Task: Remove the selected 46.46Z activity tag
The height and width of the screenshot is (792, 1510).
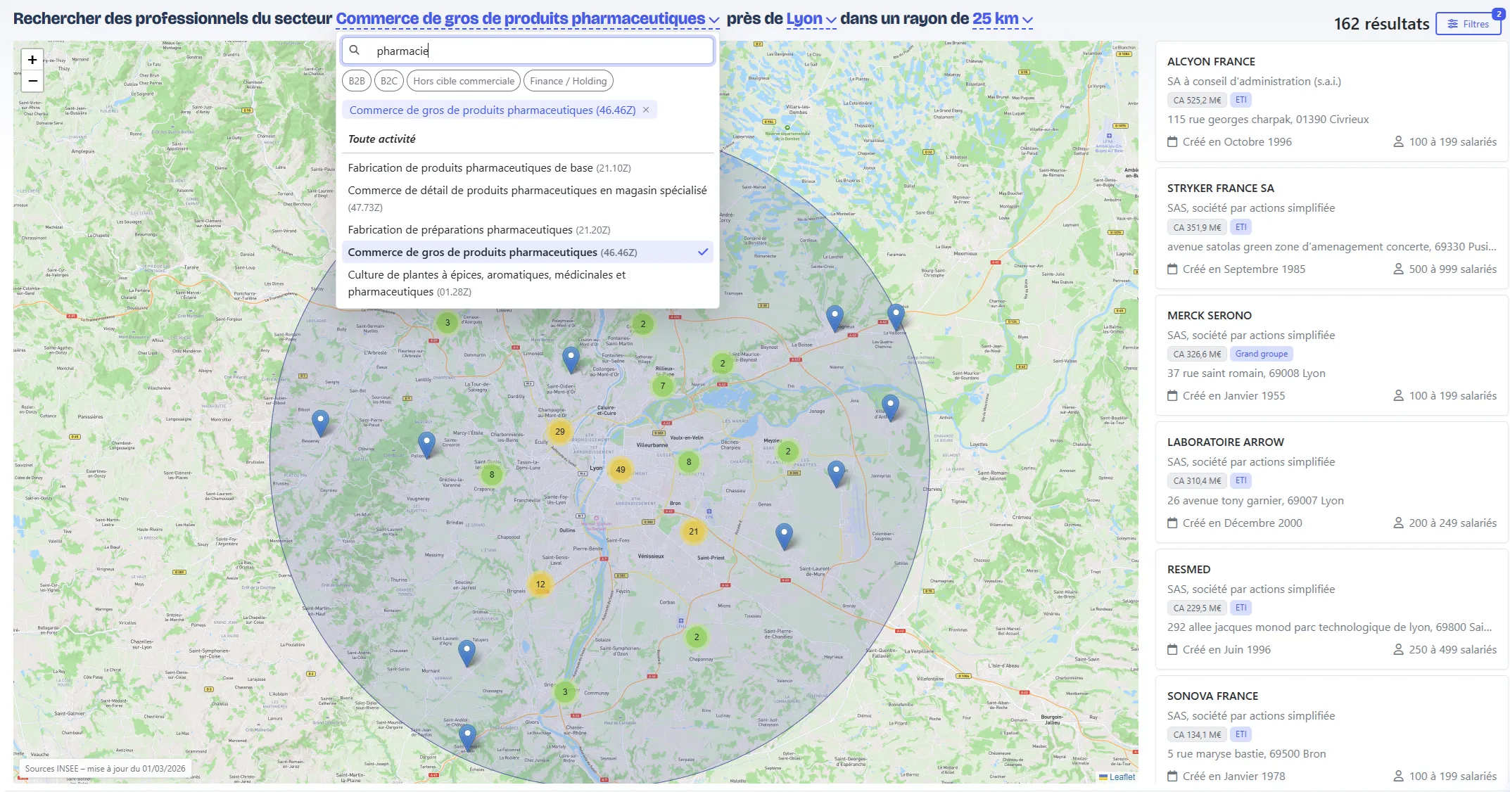Action: 646,110
